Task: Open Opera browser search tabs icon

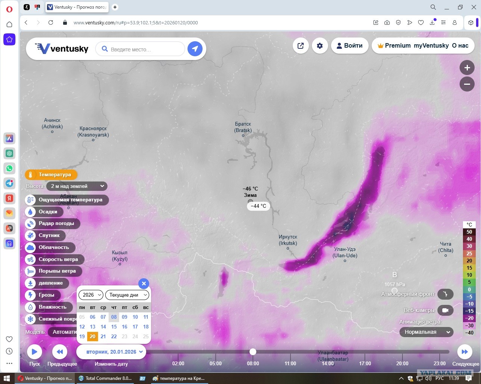Action: [433, 7]
